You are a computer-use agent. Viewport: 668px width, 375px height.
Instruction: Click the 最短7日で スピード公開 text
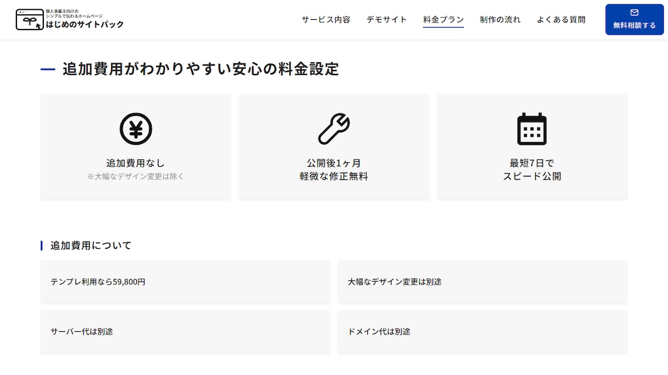tap(532, 169)
